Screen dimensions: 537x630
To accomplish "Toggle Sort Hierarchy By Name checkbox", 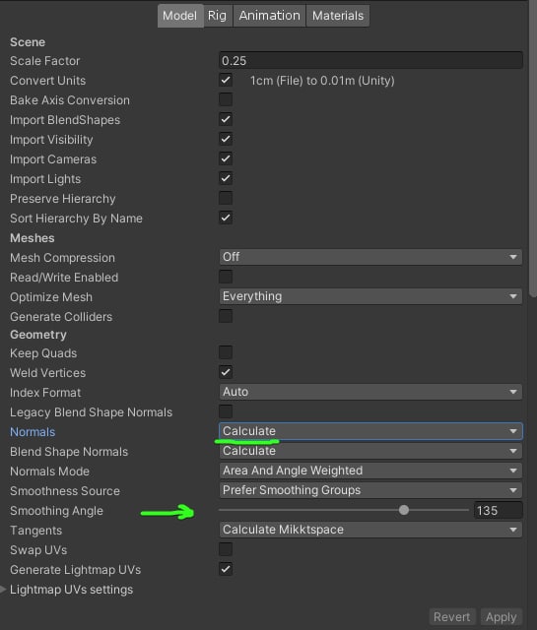I will coord(226,218).
